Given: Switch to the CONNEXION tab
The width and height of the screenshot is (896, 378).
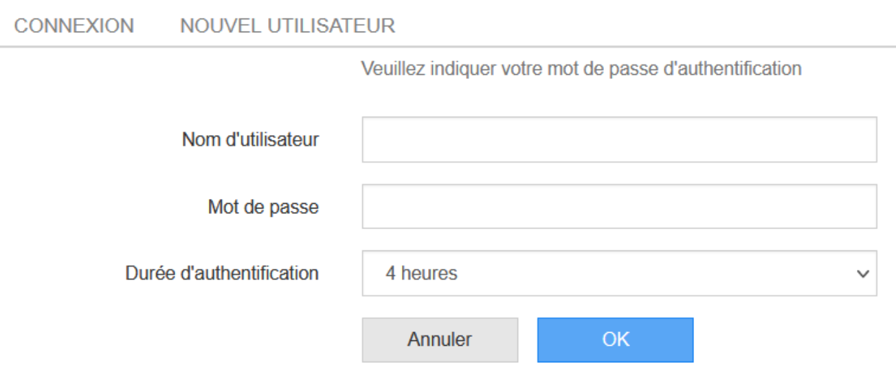Looking at the screenshot, I should 74,26.
